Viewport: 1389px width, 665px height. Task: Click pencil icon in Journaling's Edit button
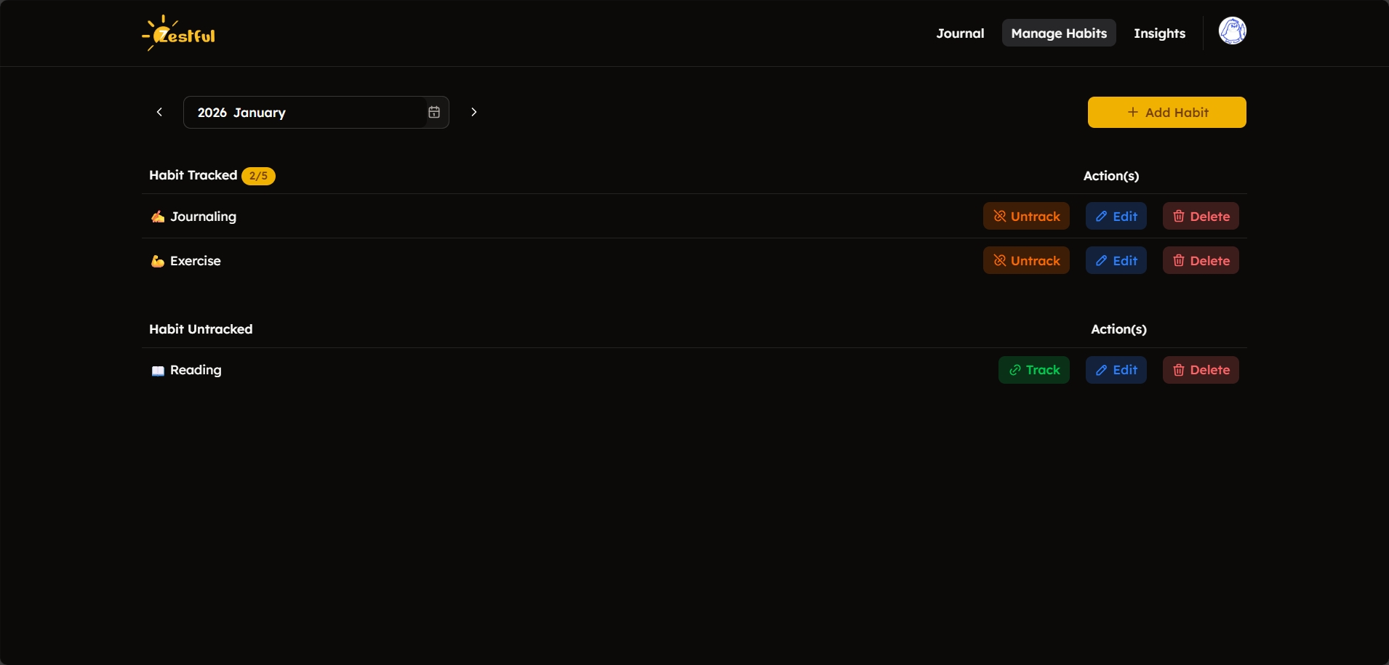click(x=1101, y=217)
